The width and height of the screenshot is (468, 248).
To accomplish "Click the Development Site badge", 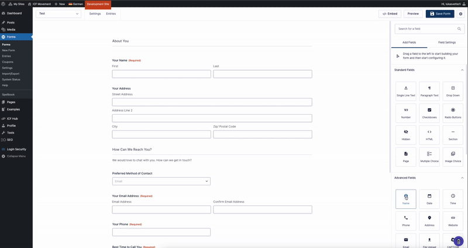I will point(98,4).
